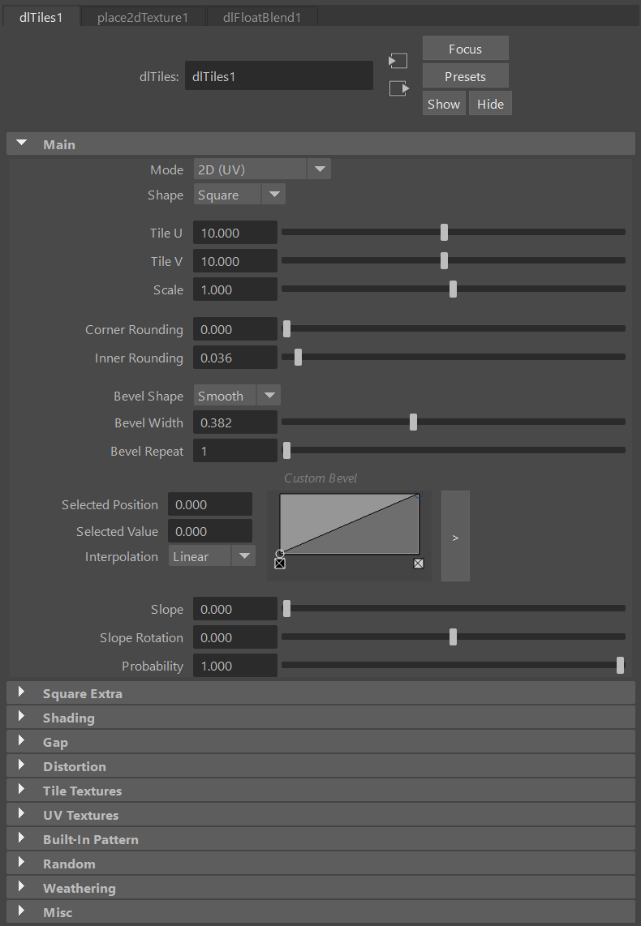
Task: Click the Bevel Width slider handle
Action: pyautogui.click(x=414, y=422)
